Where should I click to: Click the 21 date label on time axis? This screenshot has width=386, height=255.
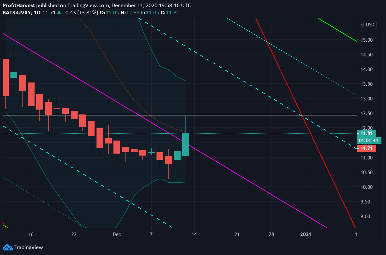[237, 234]
